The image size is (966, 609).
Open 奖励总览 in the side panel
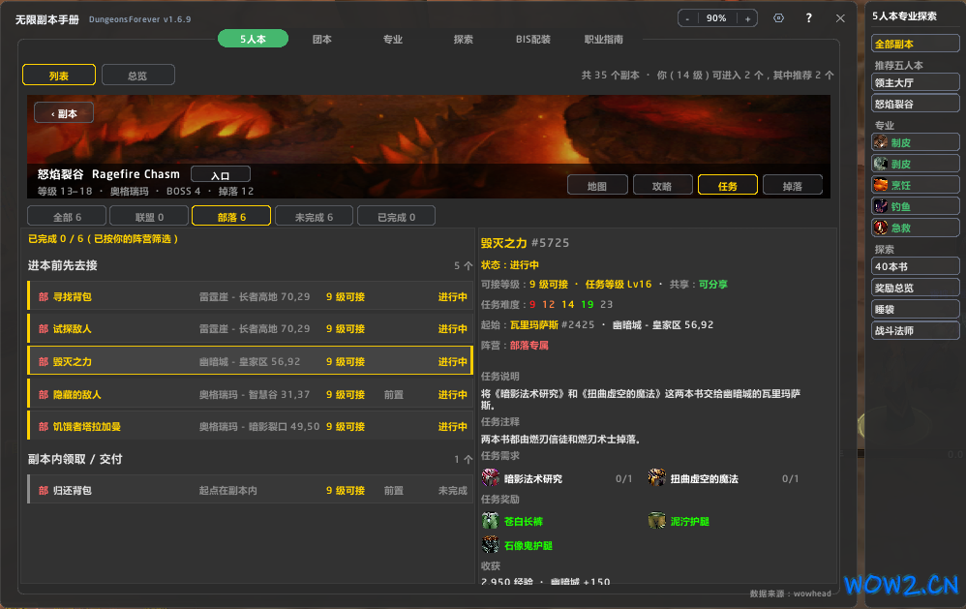[x=916, y=288]
